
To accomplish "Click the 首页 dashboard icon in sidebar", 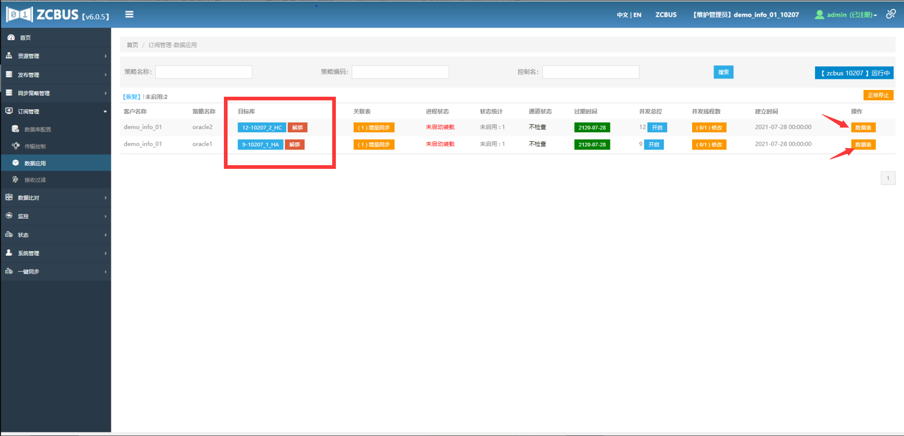I will [11, 38].
